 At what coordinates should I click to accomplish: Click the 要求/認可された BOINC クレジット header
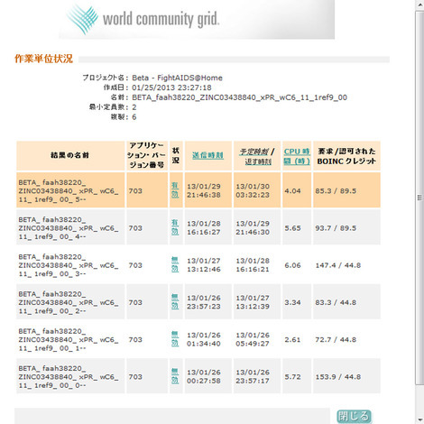(x=346, y=156)
